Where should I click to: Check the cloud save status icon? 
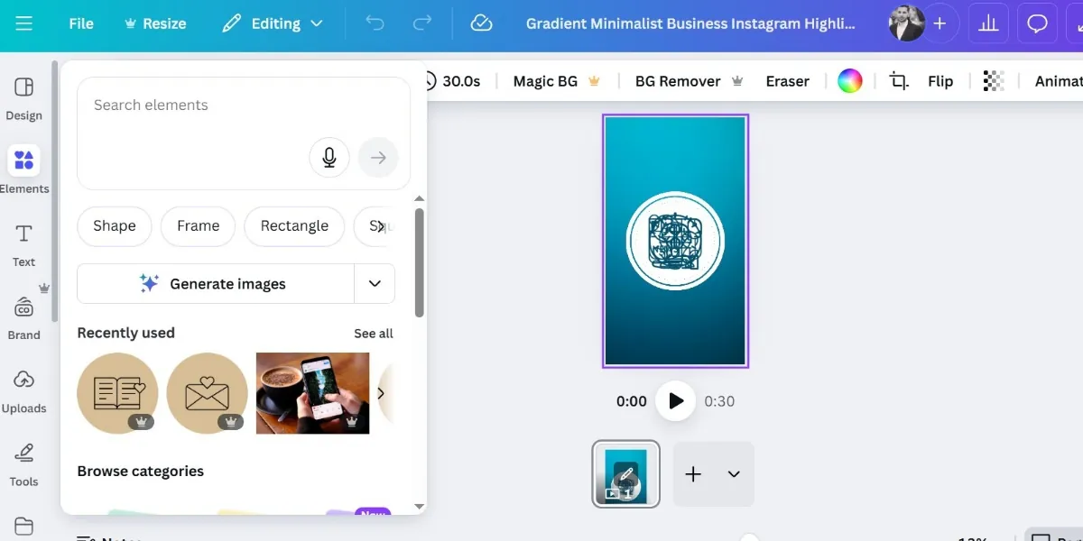tap(482, 23)
